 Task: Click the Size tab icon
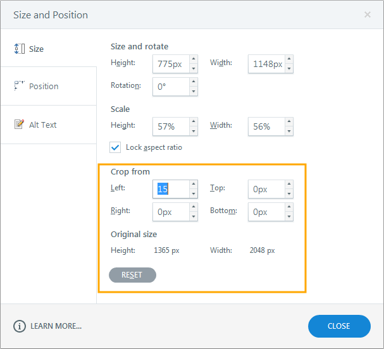[20, 49]
